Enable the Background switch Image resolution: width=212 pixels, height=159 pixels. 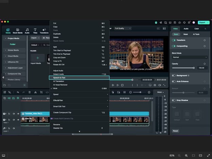[x=174, y=75]
